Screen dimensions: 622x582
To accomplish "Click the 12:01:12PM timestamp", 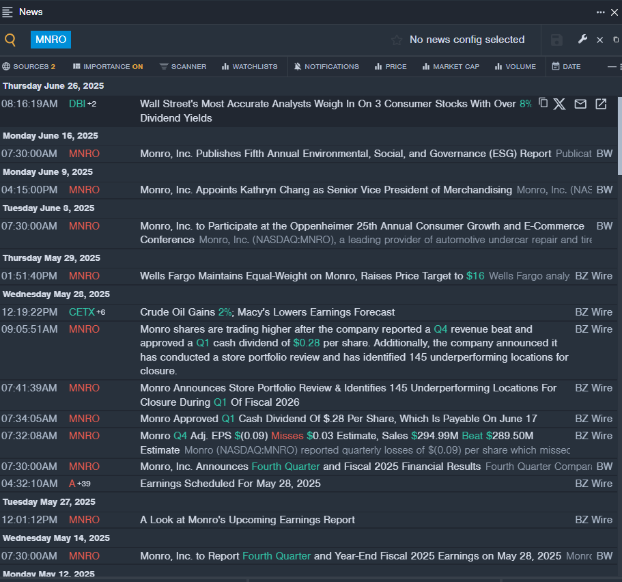I will (29, 520).
